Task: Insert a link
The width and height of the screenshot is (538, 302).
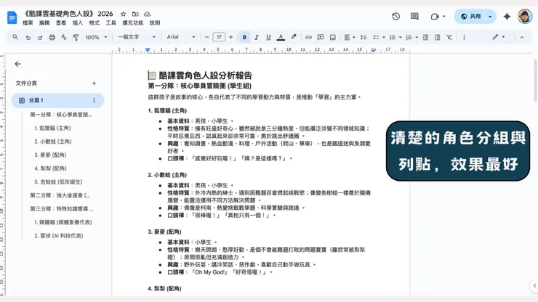Action: point(308,37)
